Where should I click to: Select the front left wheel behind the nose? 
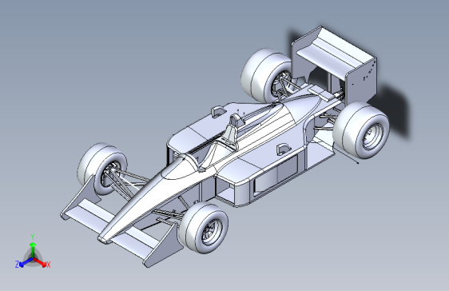[x=101, y=169]
